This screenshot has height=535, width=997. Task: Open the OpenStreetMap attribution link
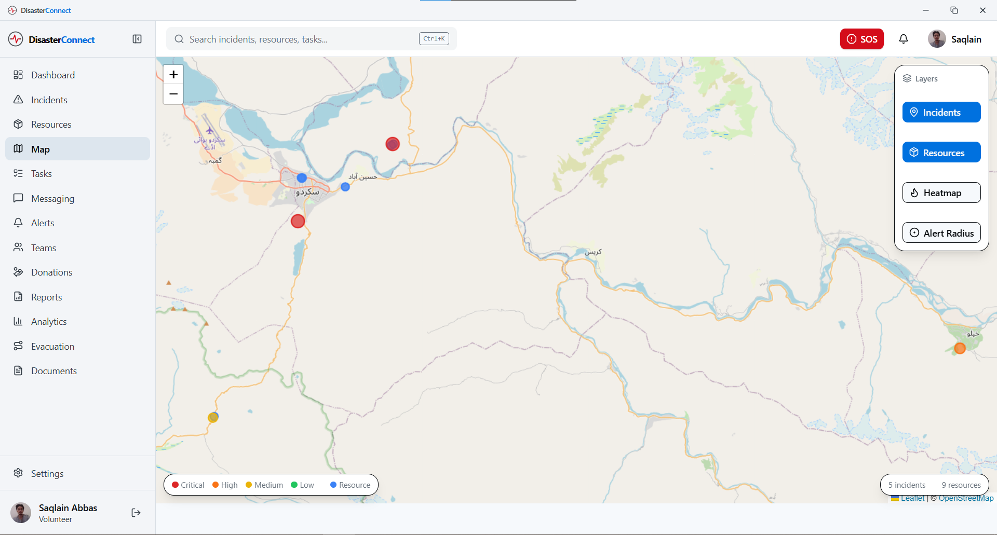pyautogui.click(x=964, y=498)
